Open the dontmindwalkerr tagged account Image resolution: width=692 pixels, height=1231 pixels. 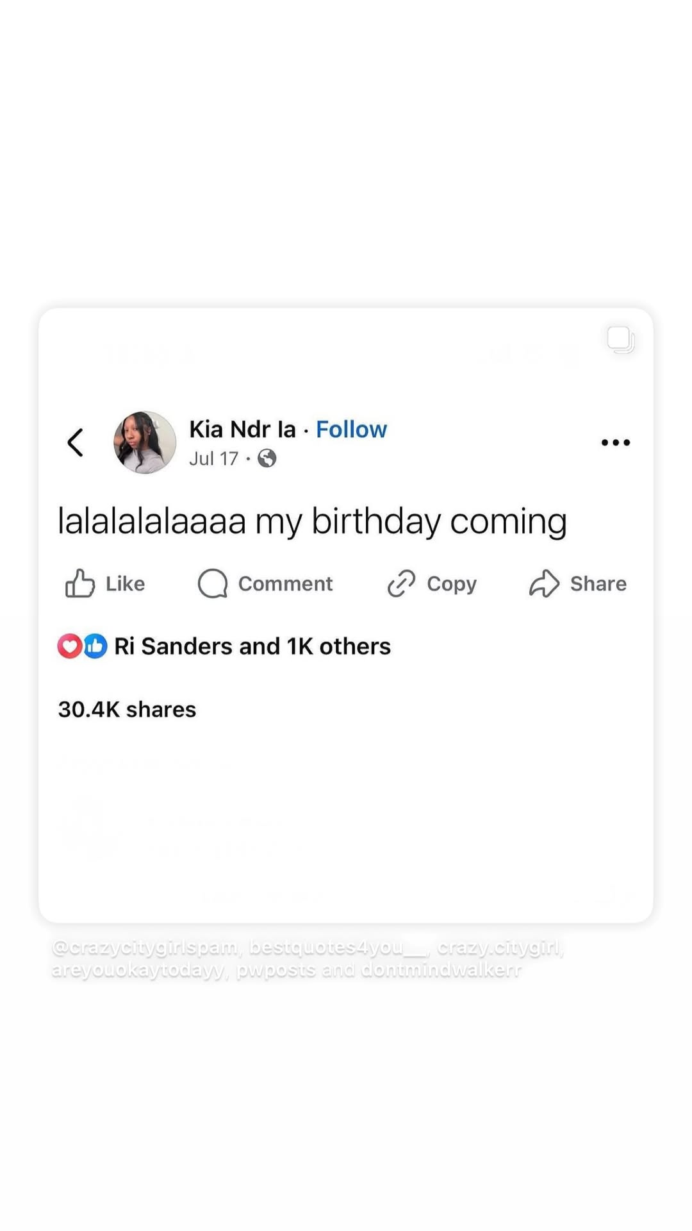(x=441, y=970)
